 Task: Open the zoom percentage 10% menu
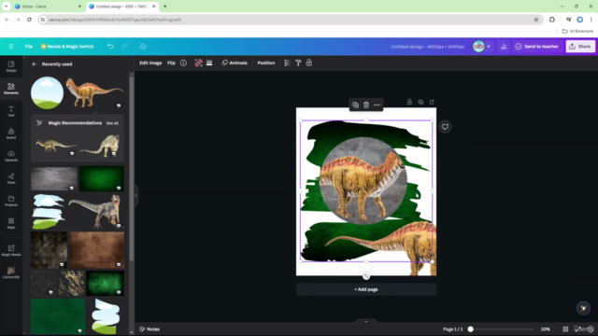(x=546, y=329)
